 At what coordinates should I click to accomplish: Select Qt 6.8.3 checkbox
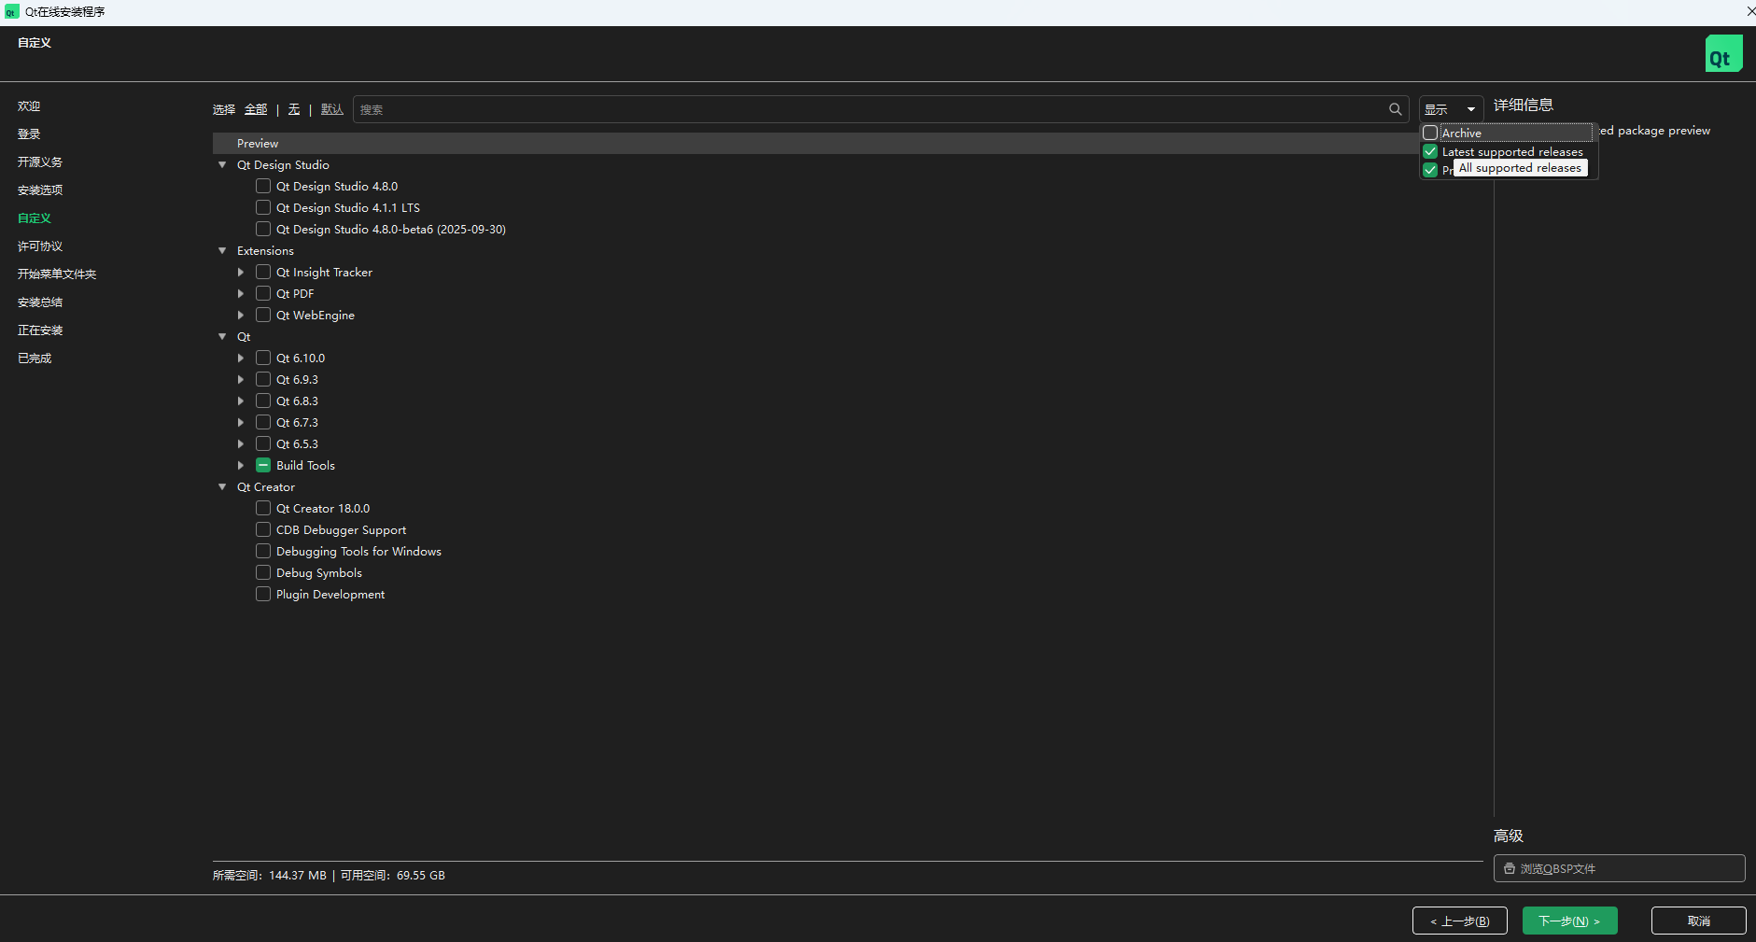263,401
